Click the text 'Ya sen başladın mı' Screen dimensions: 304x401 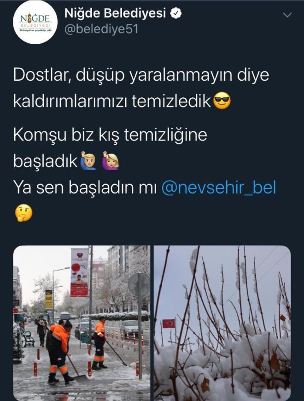coord(85,188)
